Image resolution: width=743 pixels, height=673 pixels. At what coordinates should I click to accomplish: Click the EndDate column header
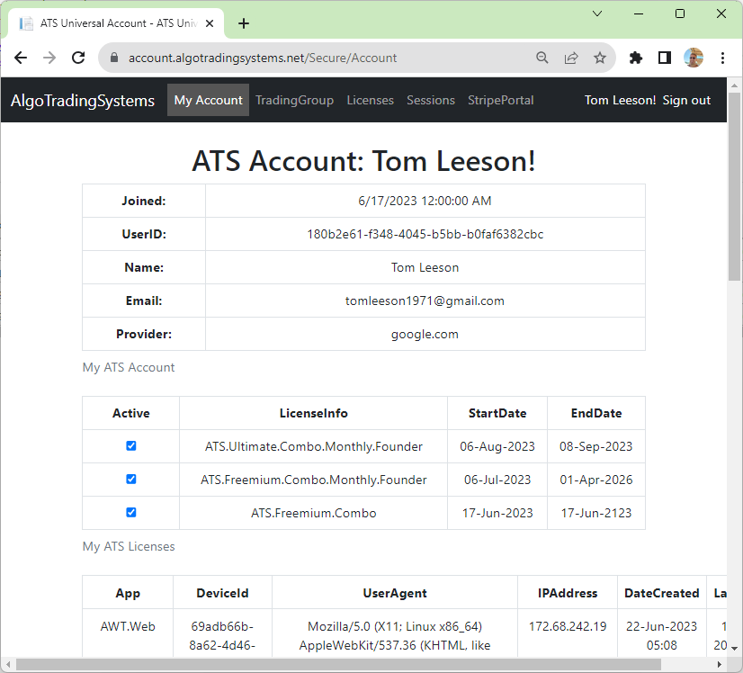(596, 413)
